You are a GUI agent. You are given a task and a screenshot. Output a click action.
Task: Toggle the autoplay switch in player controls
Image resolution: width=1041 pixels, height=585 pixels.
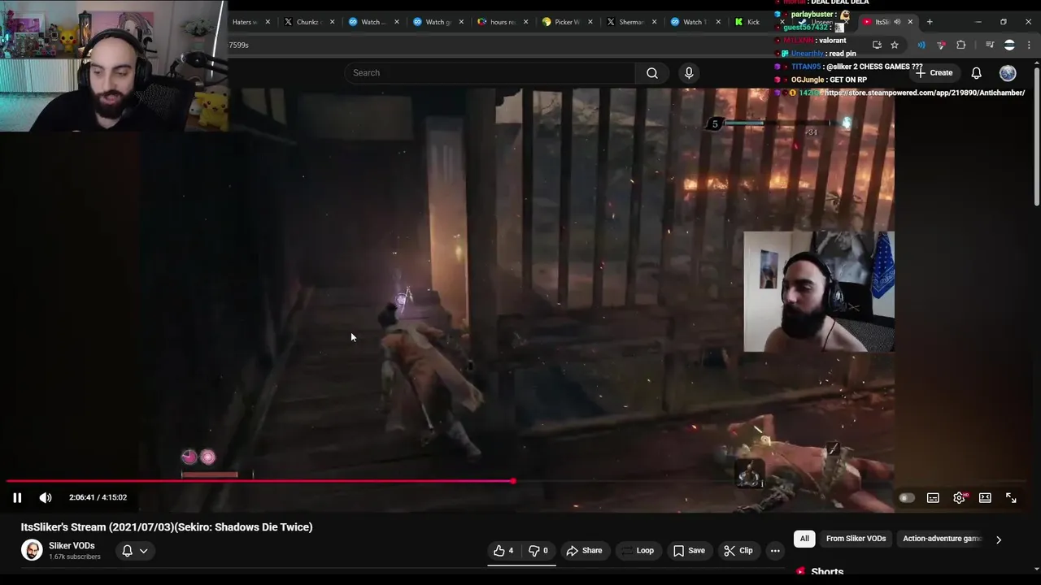coord(907,498)
